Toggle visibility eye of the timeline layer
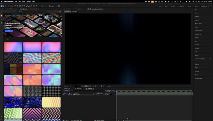The image size is (213, 121). [x=64, y=95]
